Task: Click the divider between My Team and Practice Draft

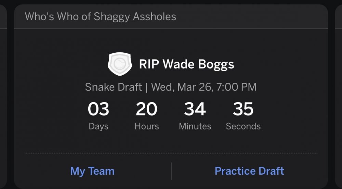Action: [x=171, y=171]
